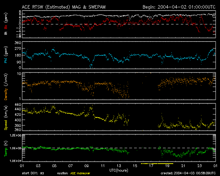This screenshot has height=176, width=220.
Task: Click the 21 hour tick label
Action: (x=183, y=166)
